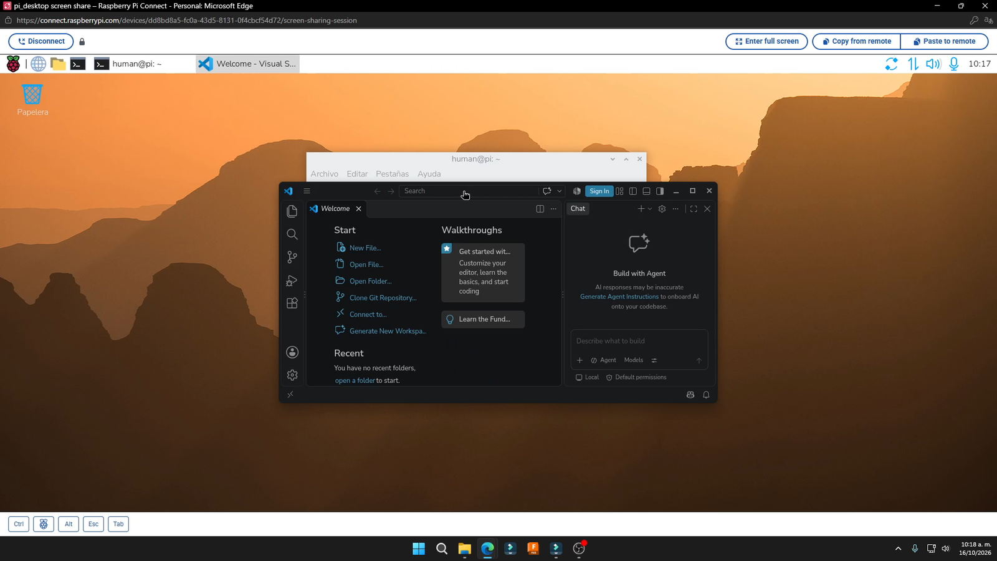This screenshot has width=997, height=561.
Task: Open the Extensions view
Action: pos(292,304)
